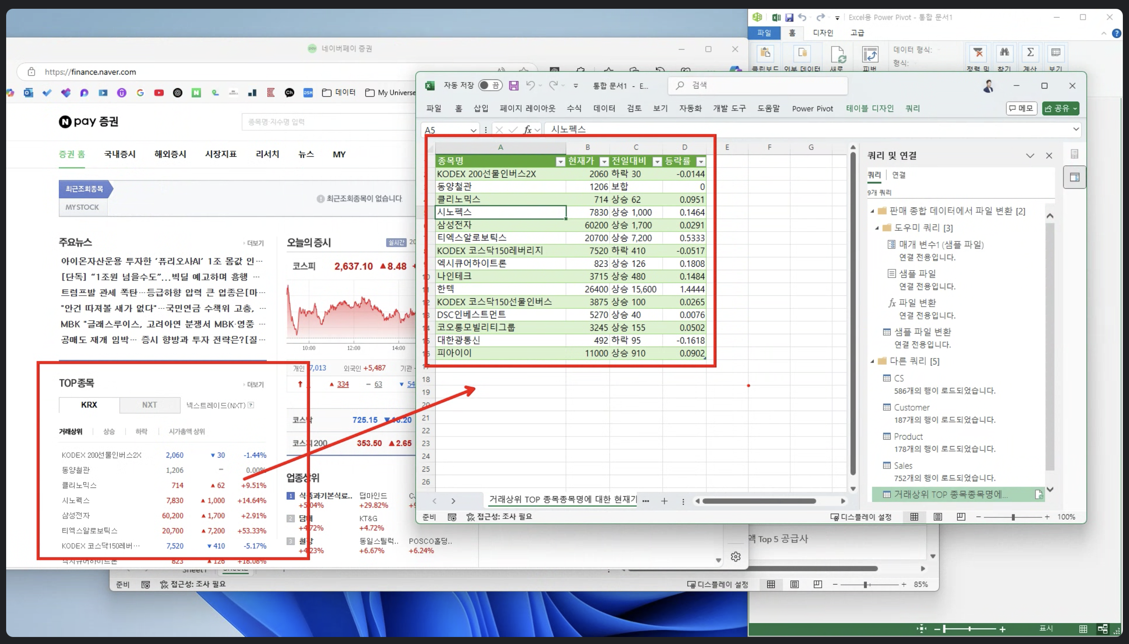The width and height of the screenshot is (1129, 644).
Task: Click the Undo arrow in Excel title bar
Action: (x=530, y=86)
